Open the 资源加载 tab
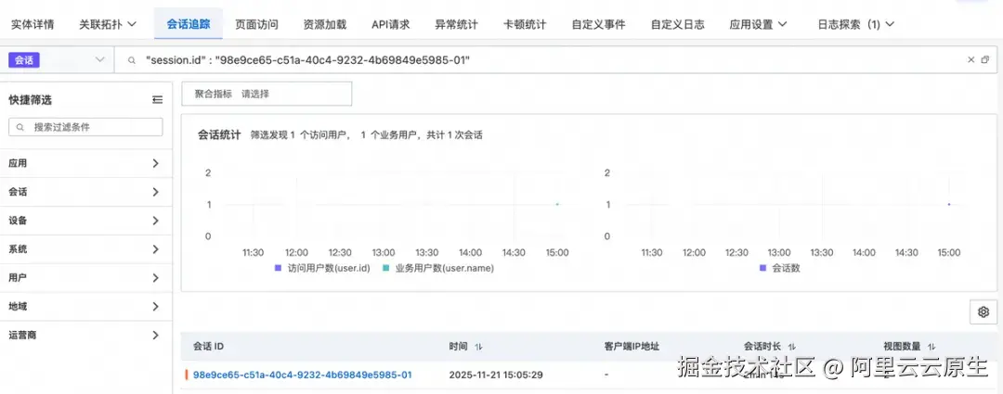 coord(325,25)
